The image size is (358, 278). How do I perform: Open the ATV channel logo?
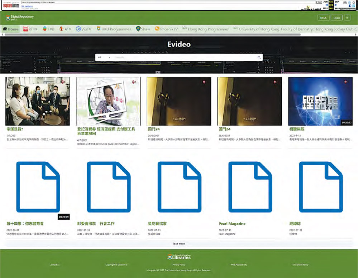pyautogui.click(x=61, y=29)
